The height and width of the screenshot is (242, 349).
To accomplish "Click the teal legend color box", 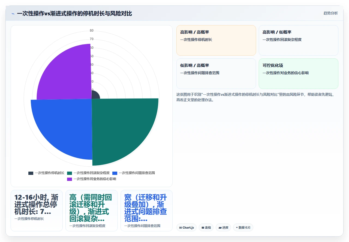I will pyautogui.click(x=70, y=173).
